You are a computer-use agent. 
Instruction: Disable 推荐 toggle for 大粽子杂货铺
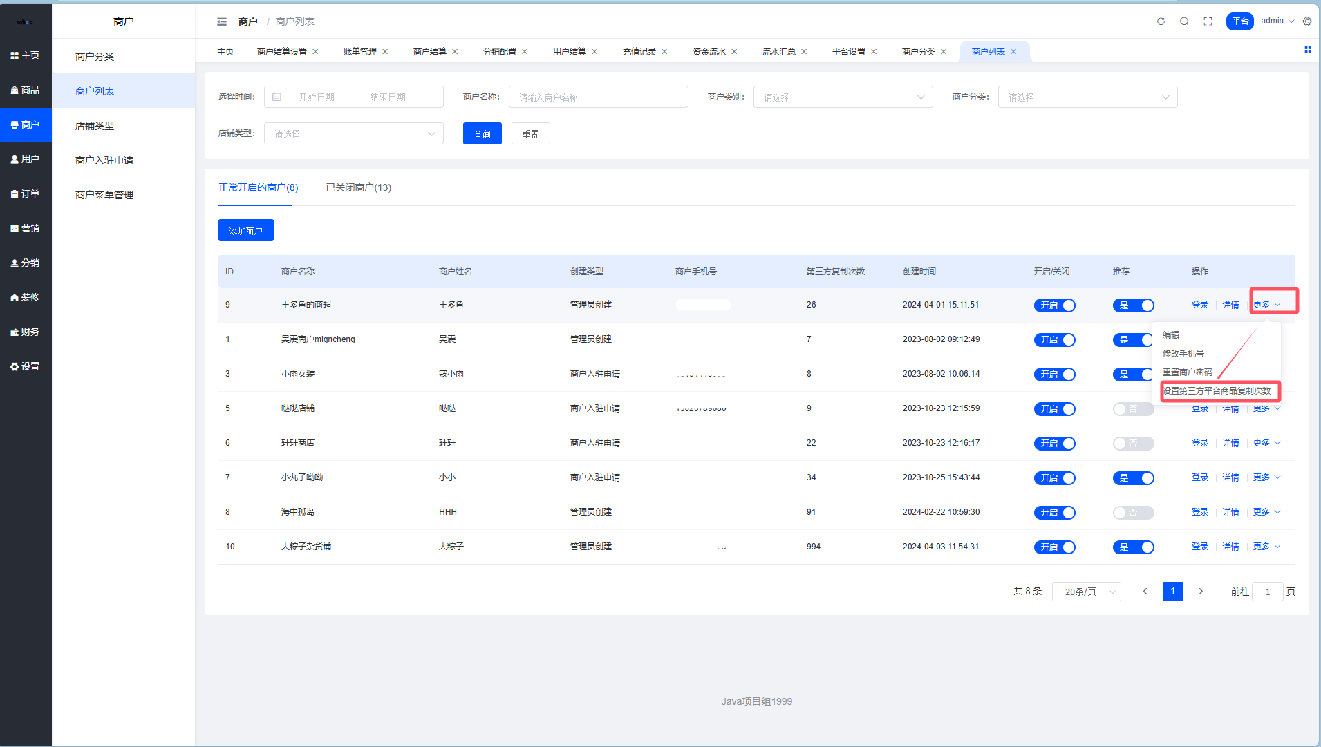[x=1133, y=547]
